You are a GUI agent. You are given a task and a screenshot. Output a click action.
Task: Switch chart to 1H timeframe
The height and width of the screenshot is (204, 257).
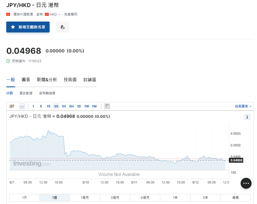(x=64, y=106)
